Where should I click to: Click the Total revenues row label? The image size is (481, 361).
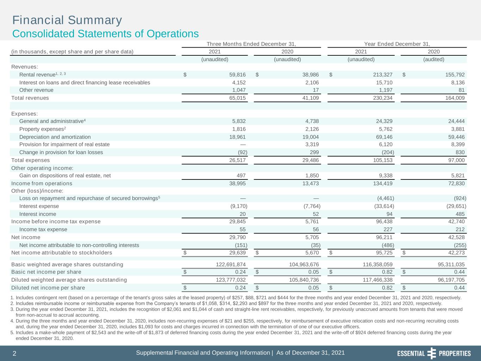coord(30,98)
